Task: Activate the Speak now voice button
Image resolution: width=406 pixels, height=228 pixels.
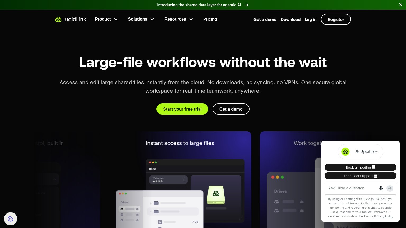Action: (366, 152)
